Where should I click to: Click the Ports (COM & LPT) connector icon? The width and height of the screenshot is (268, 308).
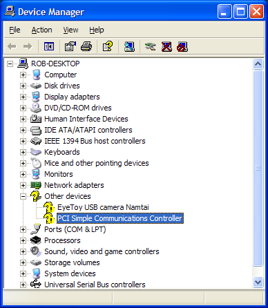pos(36,229)
